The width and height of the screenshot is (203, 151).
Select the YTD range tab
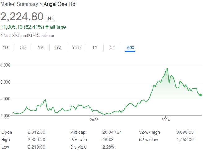tap(76, 47)
